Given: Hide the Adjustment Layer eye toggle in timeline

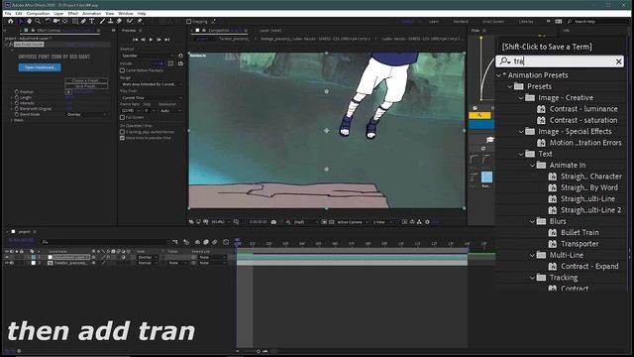Looking at the screenshot, I should [7, 257].
